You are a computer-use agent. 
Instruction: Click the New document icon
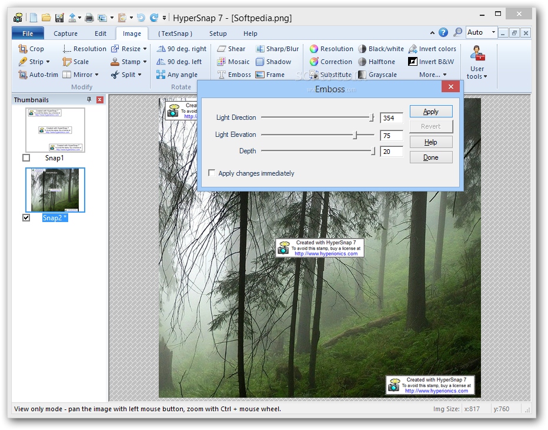[x=34, y=18]
